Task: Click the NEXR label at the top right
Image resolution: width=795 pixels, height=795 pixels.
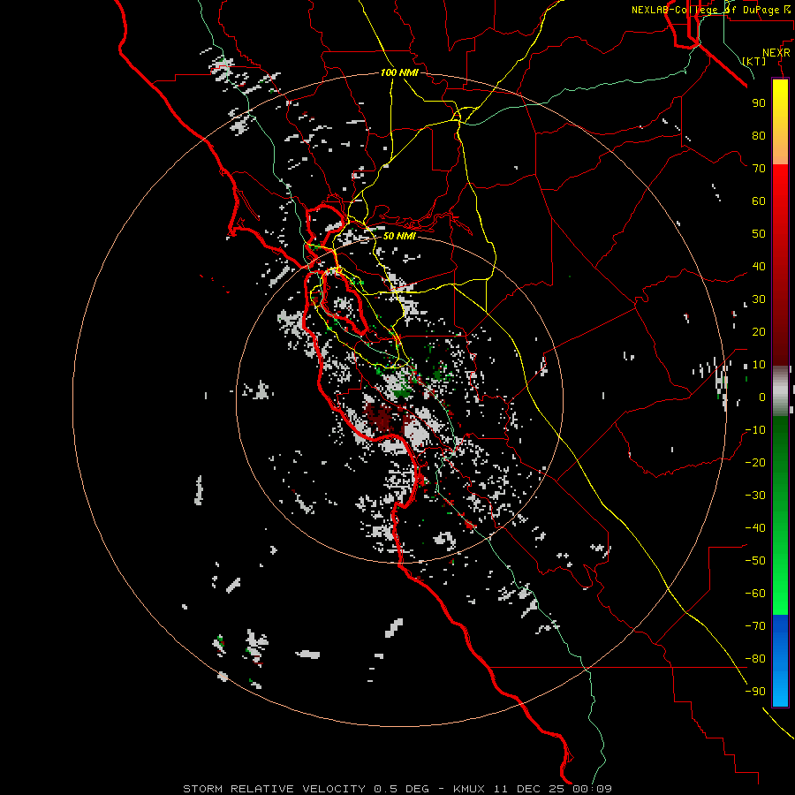Action: click(776, 53)
